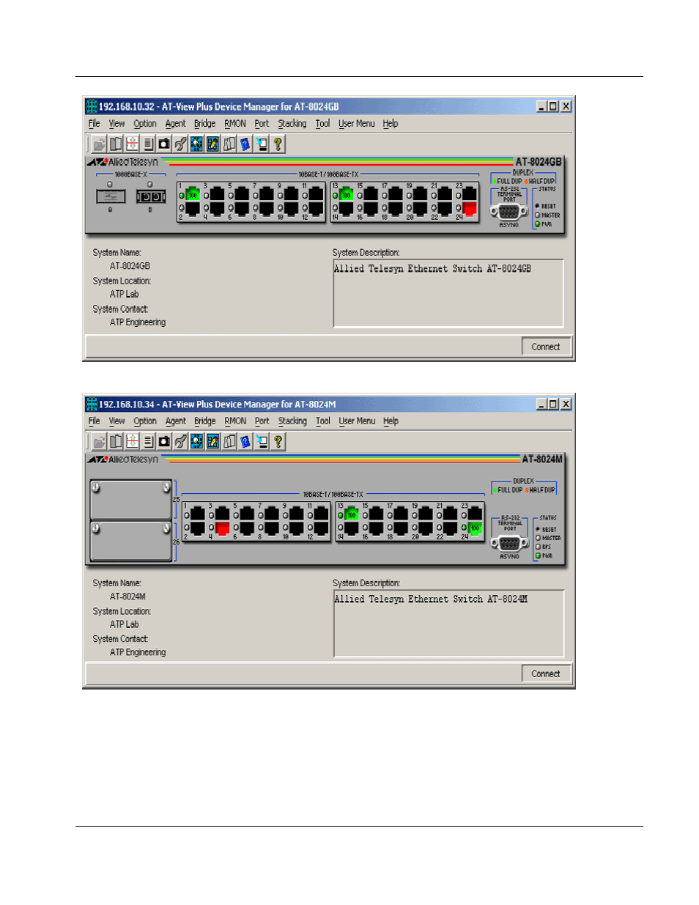Click the Connect button in the AT-8024M window
This screenshot has height=905, width=699.
[x=546, y=673]
